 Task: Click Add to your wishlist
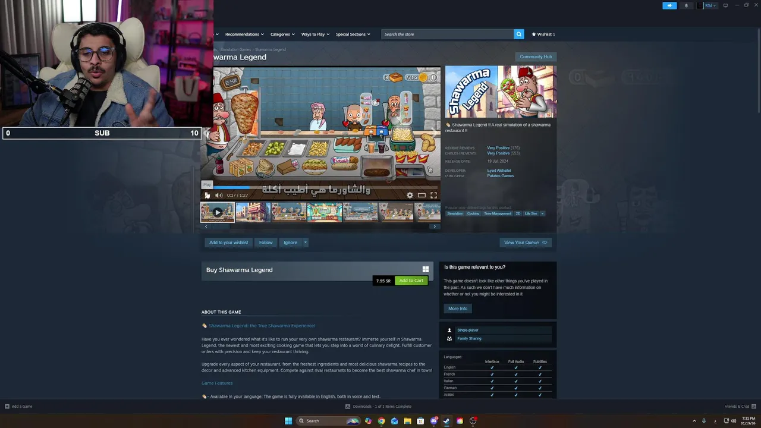pyautogui.click(x=228, y=243)
